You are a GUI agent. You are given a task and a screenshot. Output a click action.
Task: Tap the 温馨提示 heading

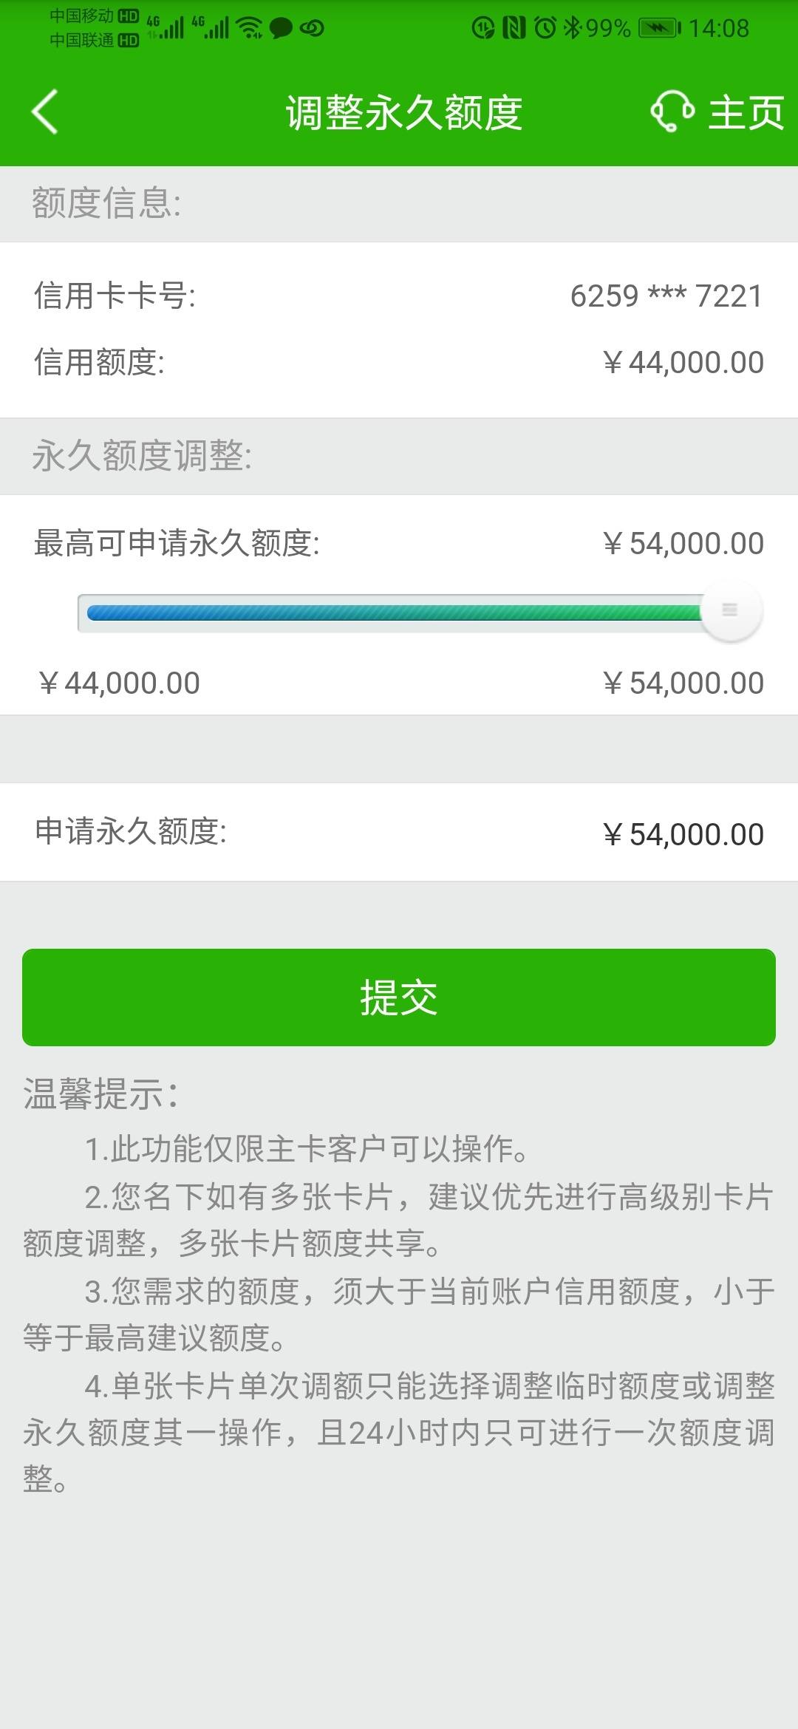[x=101, y=1094]
